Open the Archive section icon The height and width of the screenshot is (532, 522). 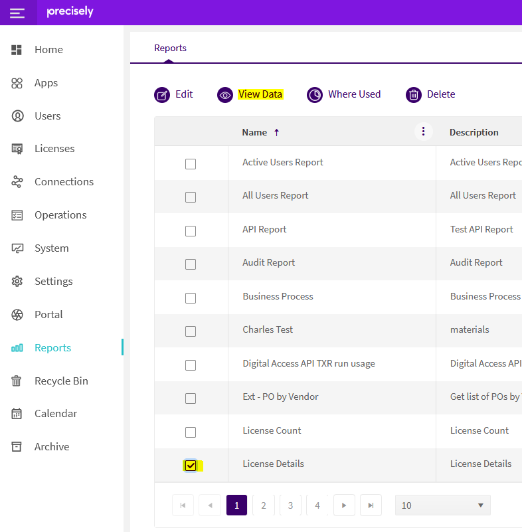(x=17, y=446)
